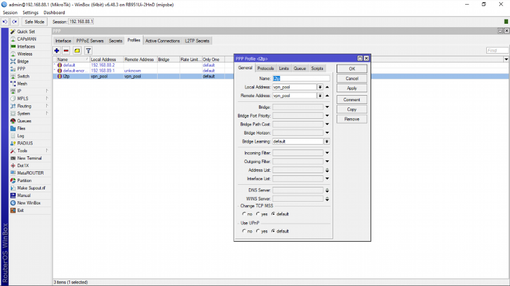The width and height of the screenshot is (510, 286).
Task: Select Use UPnP 'default' radio
Action: point(273,232)
